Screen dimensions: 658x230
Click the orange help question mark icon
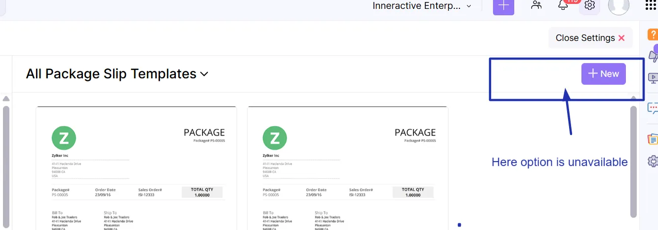652,34
